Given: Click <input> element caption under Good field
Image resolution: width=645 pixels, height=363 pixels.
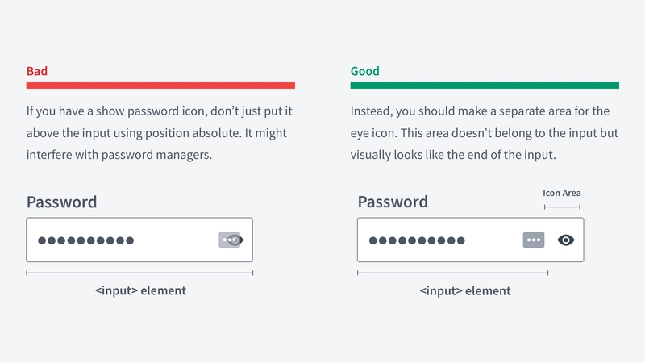Looking at the screenshot, I should pyautogui.click(x=465, y=291).
